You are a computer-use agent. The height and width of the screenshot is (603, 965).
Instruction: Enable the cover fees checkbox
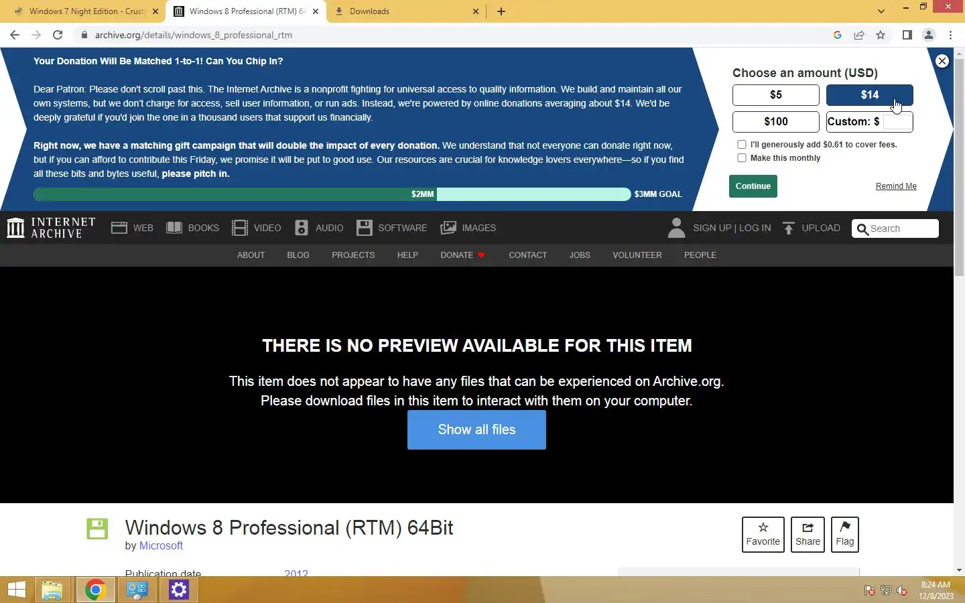(742, 144)
